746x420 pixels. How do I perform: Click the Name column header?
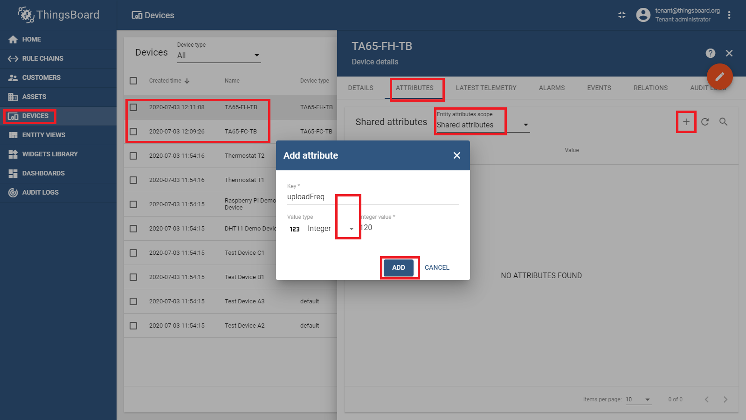(232, 81)
